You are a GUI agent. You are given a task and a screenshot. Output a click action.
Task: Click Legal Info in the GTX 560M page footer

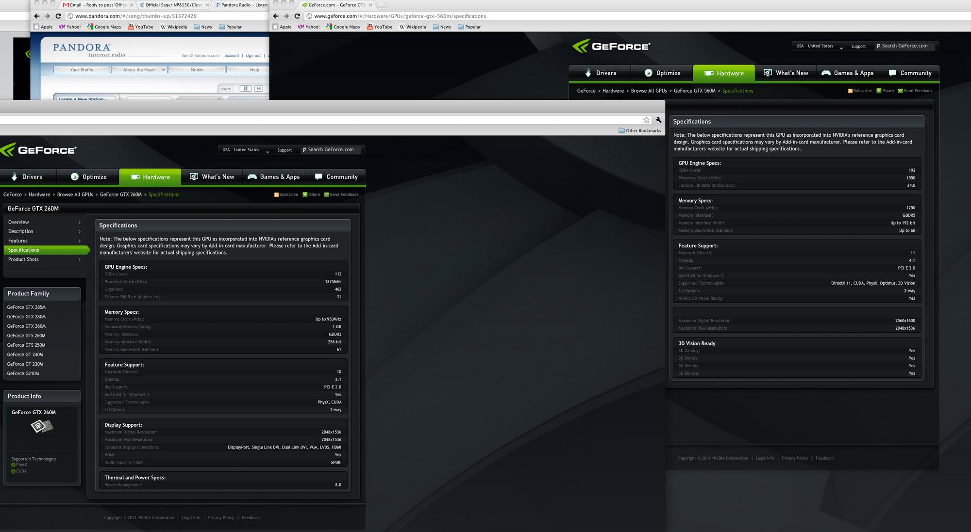(x=765, y=458)
